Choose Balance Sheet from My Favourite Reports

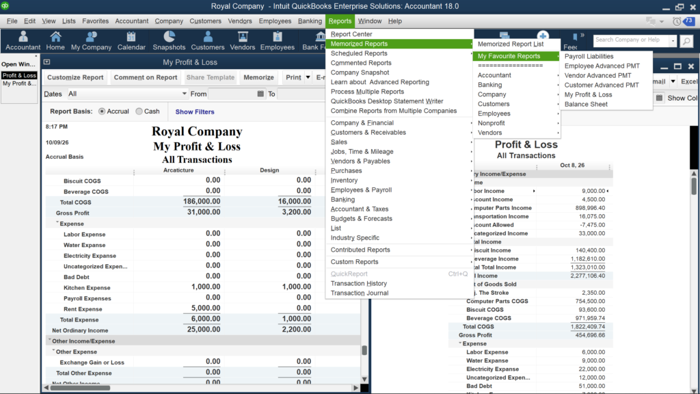click(x=586, y=104)
